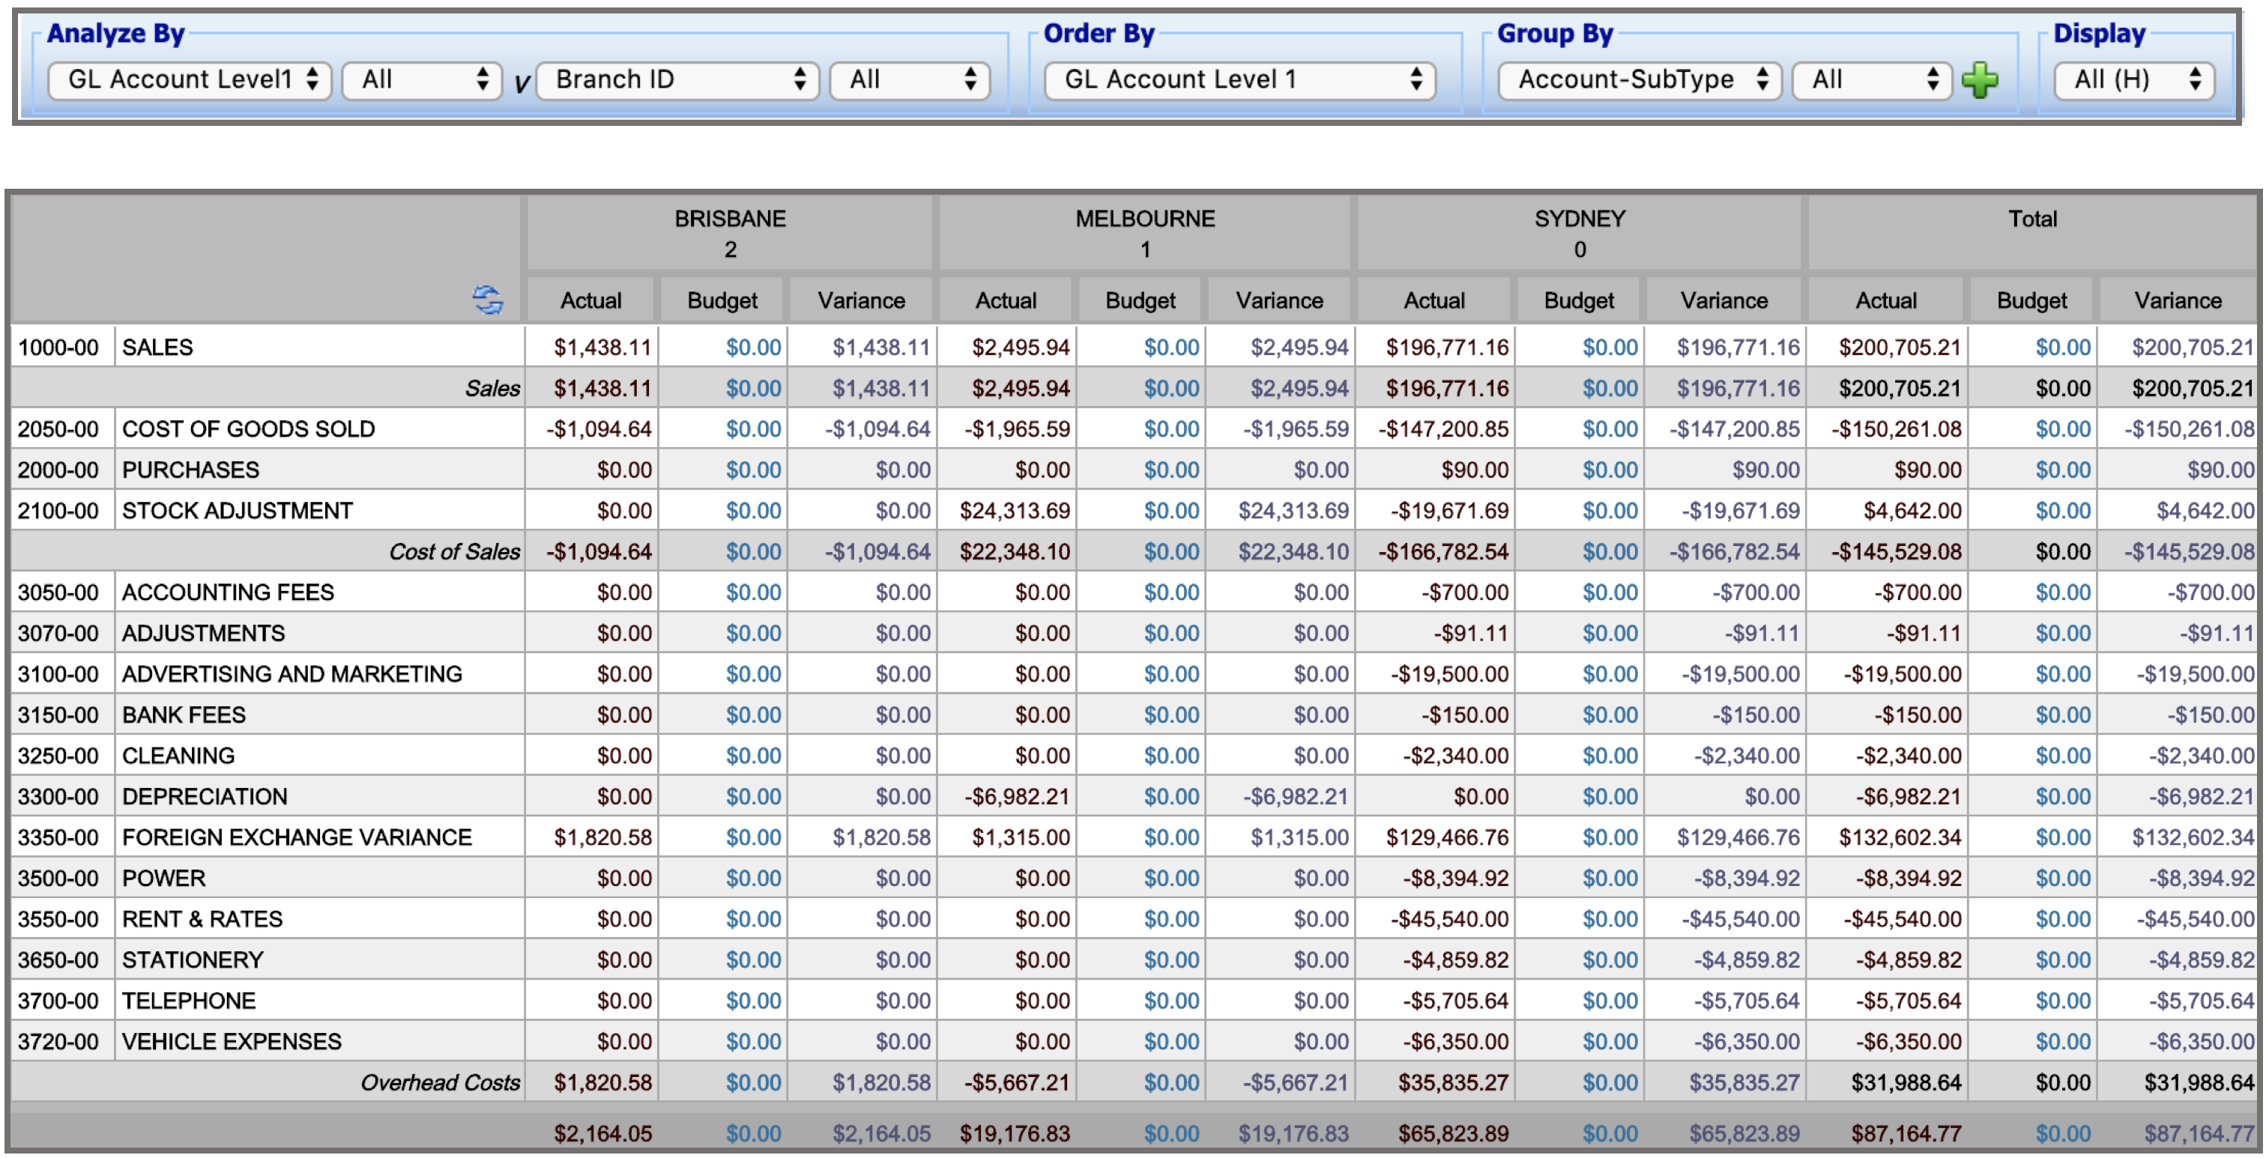Click the Budget header under Total
Image resolution: width=2266 pixels, height=1158 pixels.
tap(2032, 300)
